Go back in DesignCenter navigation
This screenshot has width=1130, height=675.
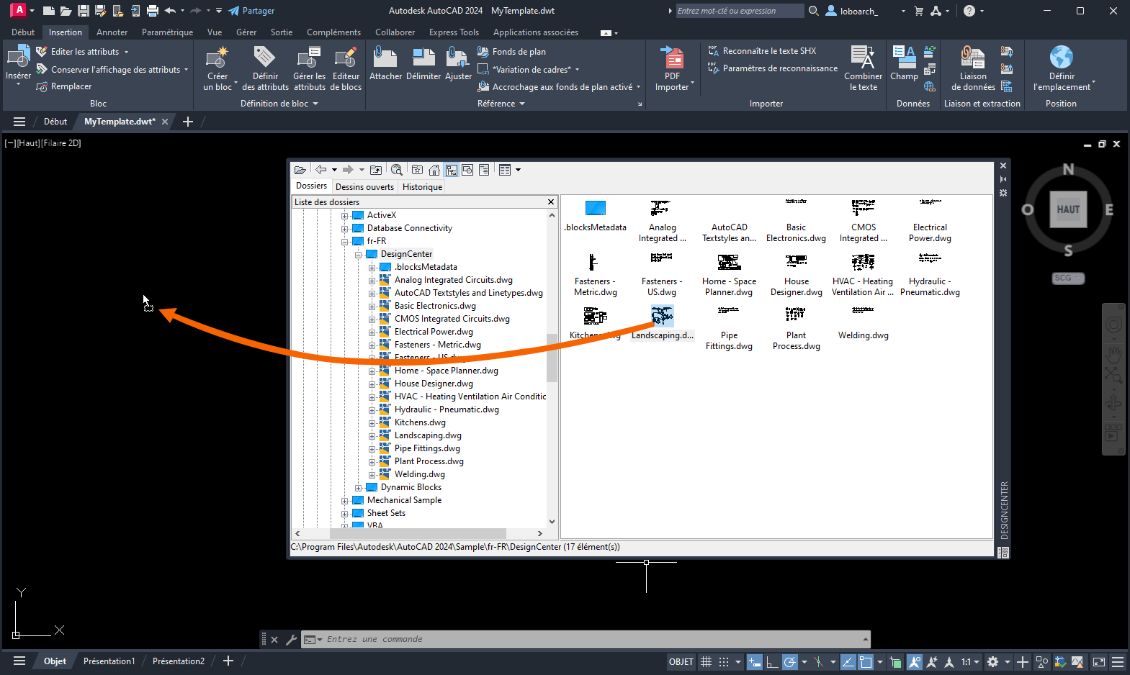click(321, 170)
